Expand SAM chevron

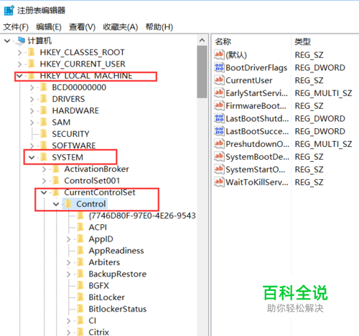(32, 123)
